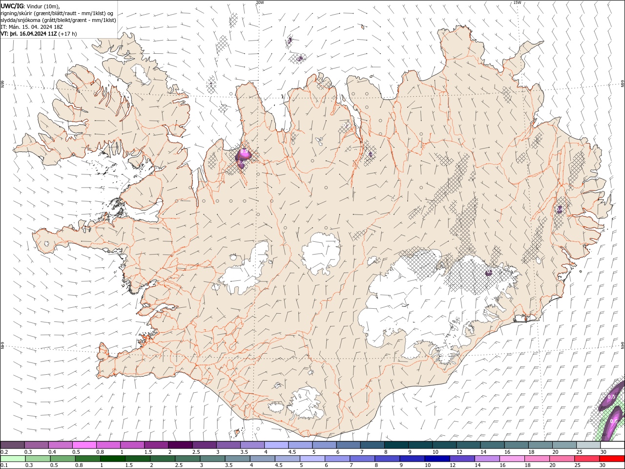Click the violet lower legend swatch labeled 12
The image size is (625, 469).
coord(461,459)
